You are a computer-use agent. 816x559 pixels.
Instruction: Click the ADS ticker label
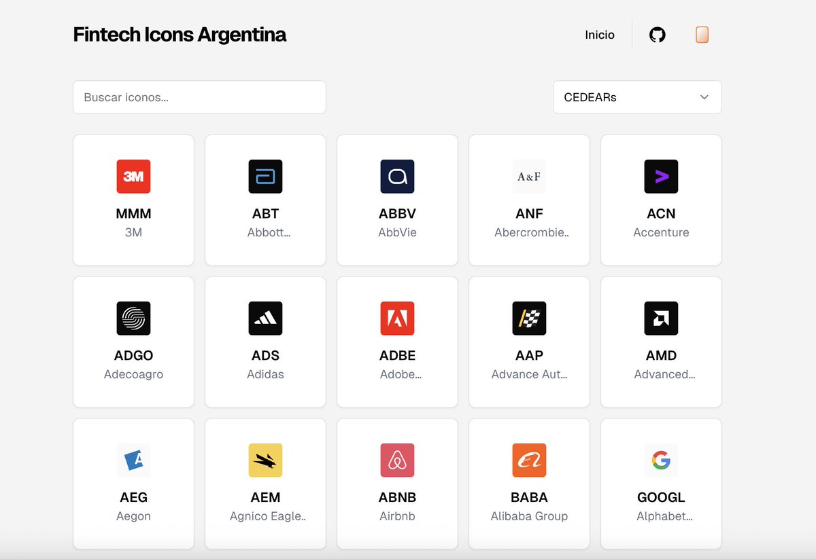[265, 356]
